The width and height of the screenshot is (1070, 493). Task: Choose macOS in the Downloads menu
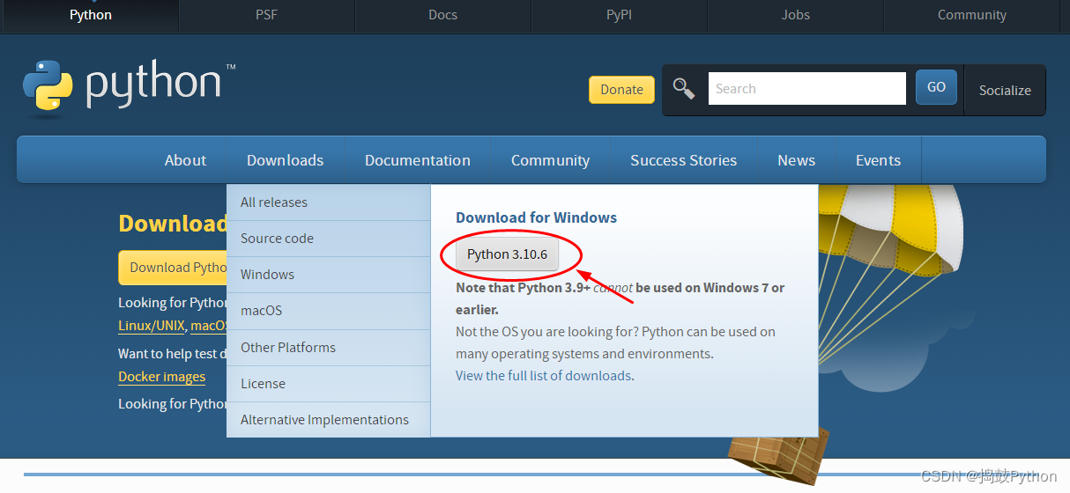328,311
